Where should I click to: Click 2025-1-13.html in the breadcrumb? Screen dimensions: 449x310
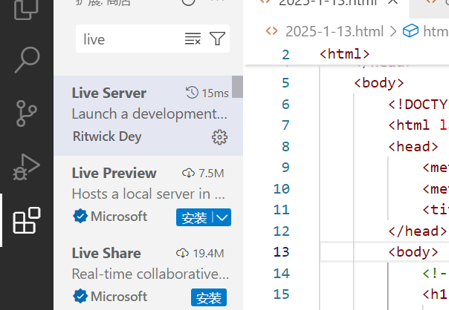335,31
